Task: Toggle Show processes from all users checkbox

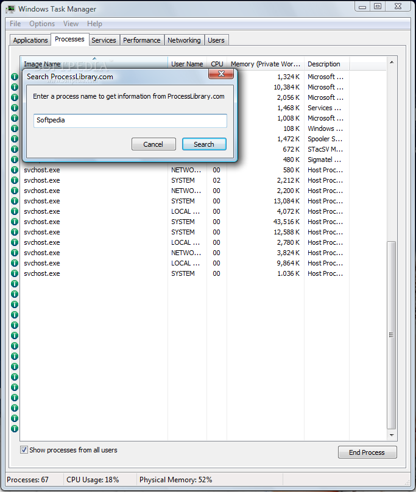Action: tap(24, 449)
